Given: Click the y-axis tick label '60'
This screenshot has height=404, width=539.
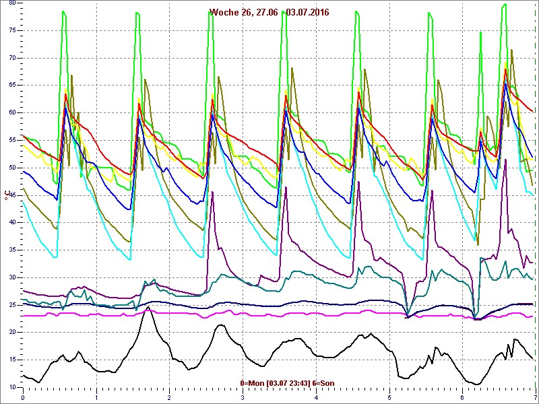Looking at the screenshot, I should coord(12,112).
